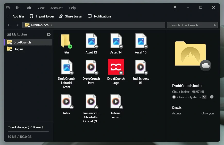Open the Cloud-only items dropdown arrow
This screenshot has width=224, height=145.
pyautogui.click(x=204, y=97)
